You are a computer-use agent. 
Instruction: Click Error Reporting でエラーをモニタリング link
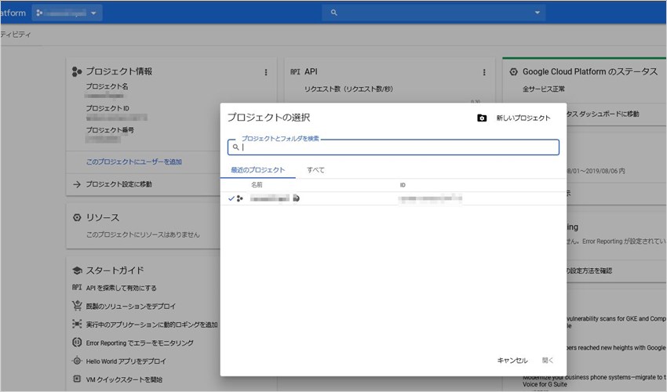[x=140, y=343]
